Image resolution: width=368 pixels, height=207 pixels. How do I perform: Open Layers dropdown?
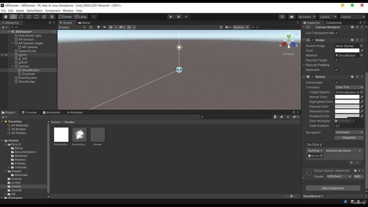[x=328, y=17]
